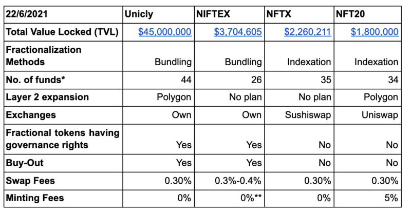411x214 pixels.
Task: Click the Fractionalization Methods row label
Action: tap(44, 56)
